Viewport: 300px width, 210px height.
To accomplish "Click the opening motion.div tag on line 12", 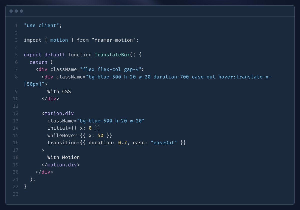I will tap(57, 113).
